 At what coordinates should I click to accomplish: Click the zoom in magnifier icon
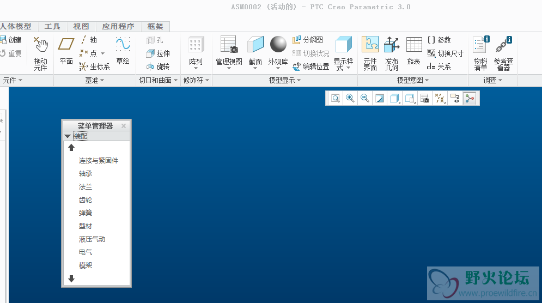(x=350, y=98)
